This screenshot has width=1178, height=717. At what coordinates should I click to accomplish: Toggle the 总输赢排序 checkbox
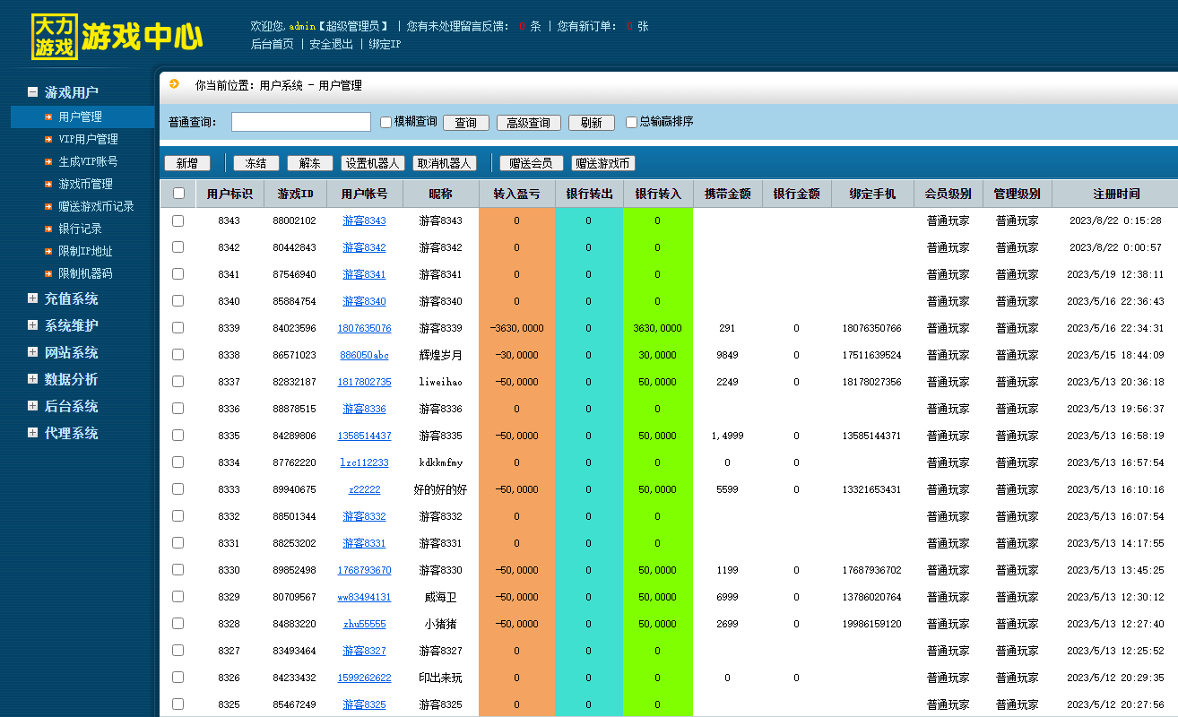pos(631,122)
